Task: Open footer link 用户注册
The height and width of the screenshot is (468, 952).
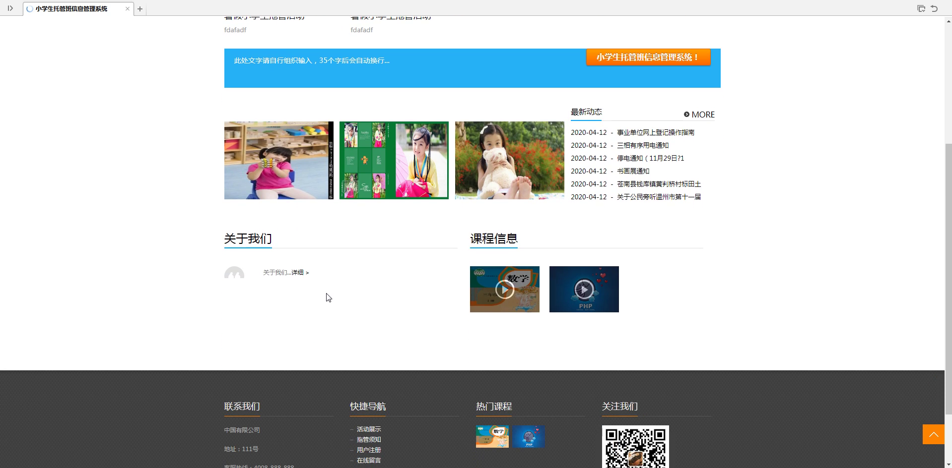Action: coord(368,450)
